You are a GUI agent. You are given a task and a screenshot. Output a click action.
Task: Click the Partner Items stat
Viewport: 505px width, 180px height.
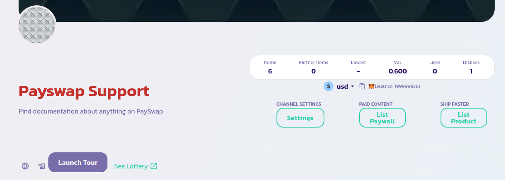pyautogui.click(x=313, y=67)
